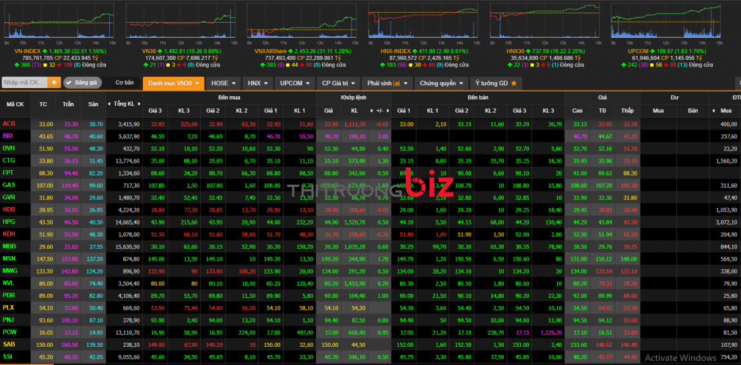This screenshot has height=365, width=741.
Task: Click the TB price column header
Action: [x=602, y=111]
